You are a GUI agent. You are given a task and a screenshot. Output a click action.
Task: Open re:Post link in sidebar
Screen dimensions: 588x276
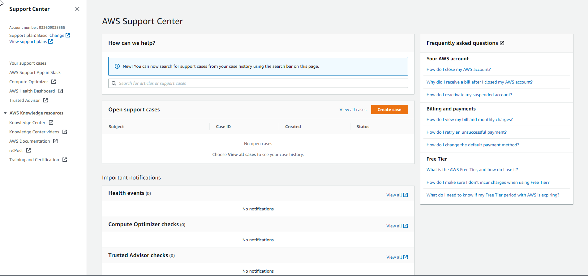pos(16,150)
